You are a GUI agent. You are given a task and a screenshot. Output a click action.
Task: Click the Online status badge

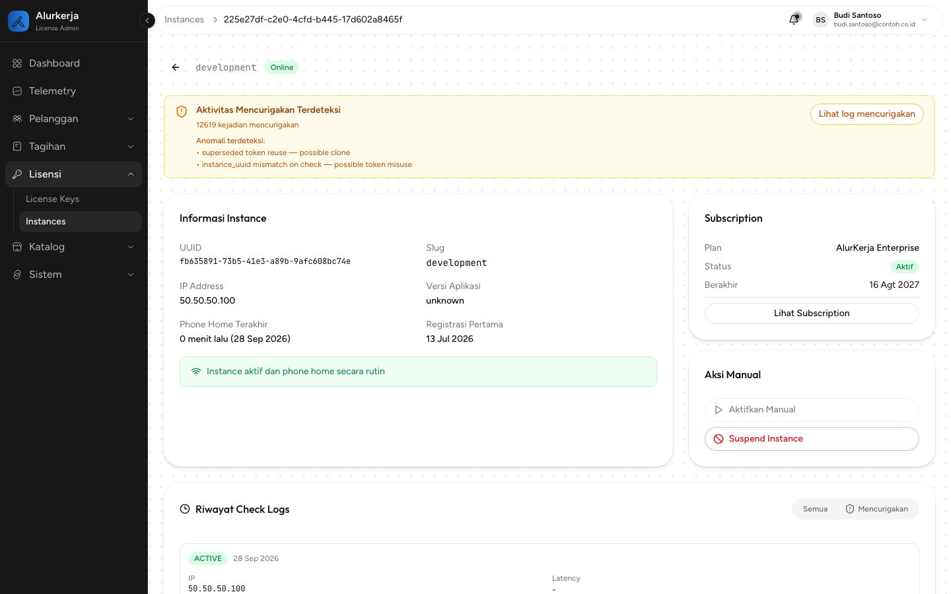click(x=282, y=67)
